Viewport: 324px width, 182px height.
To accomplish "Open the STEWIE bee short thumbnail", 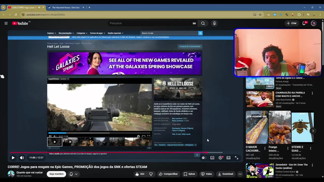I will 302,127.
